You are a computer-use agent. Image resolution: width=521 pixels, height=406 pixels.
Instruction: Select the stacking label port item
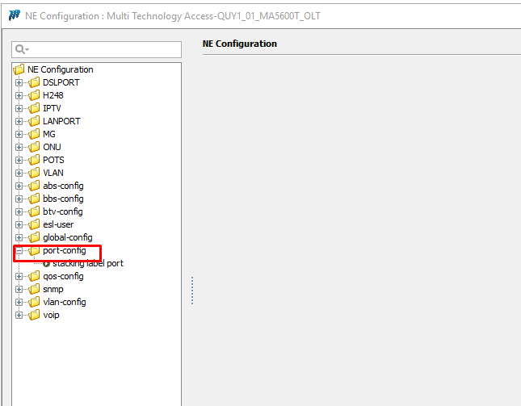(x=87, y=263)
